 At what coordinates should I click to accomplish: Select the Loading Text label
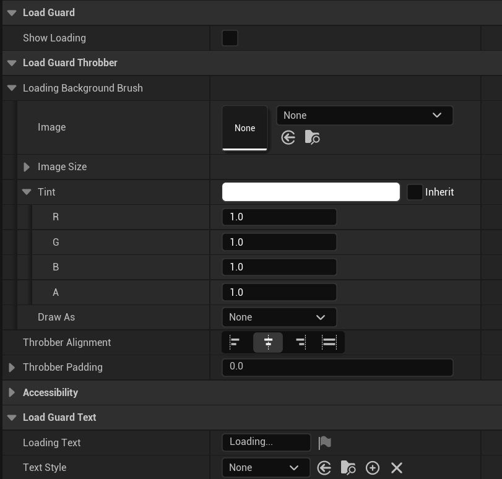coord(52,443)
